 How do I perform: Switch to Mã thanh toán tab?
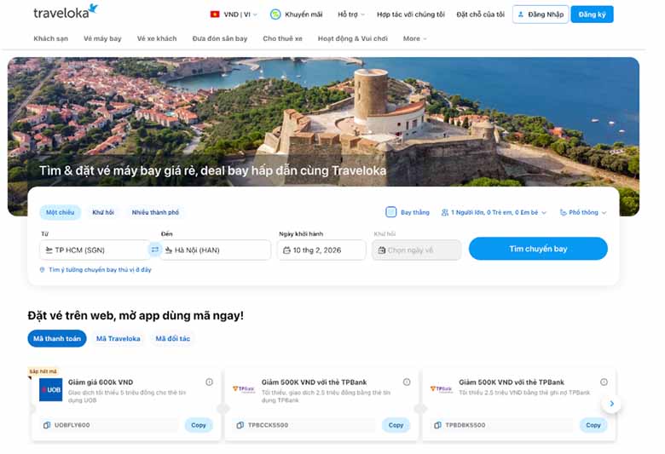[57, 339]
